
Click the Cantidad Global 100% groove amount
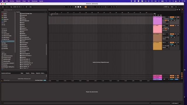coord(45,80)
